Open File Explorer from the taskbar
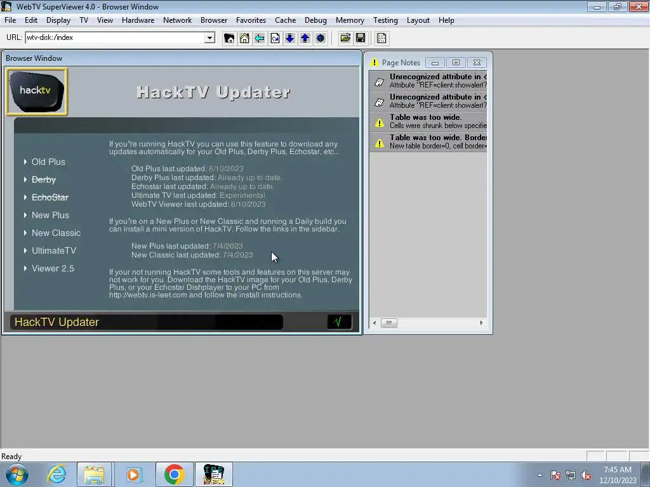Screen dimensions: 650x487 [94, 474]
